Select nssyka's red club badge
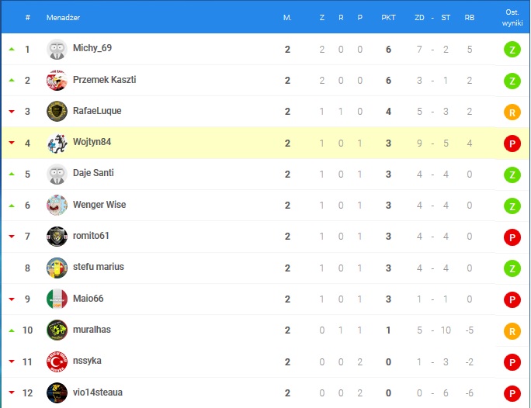 point(57,361)
